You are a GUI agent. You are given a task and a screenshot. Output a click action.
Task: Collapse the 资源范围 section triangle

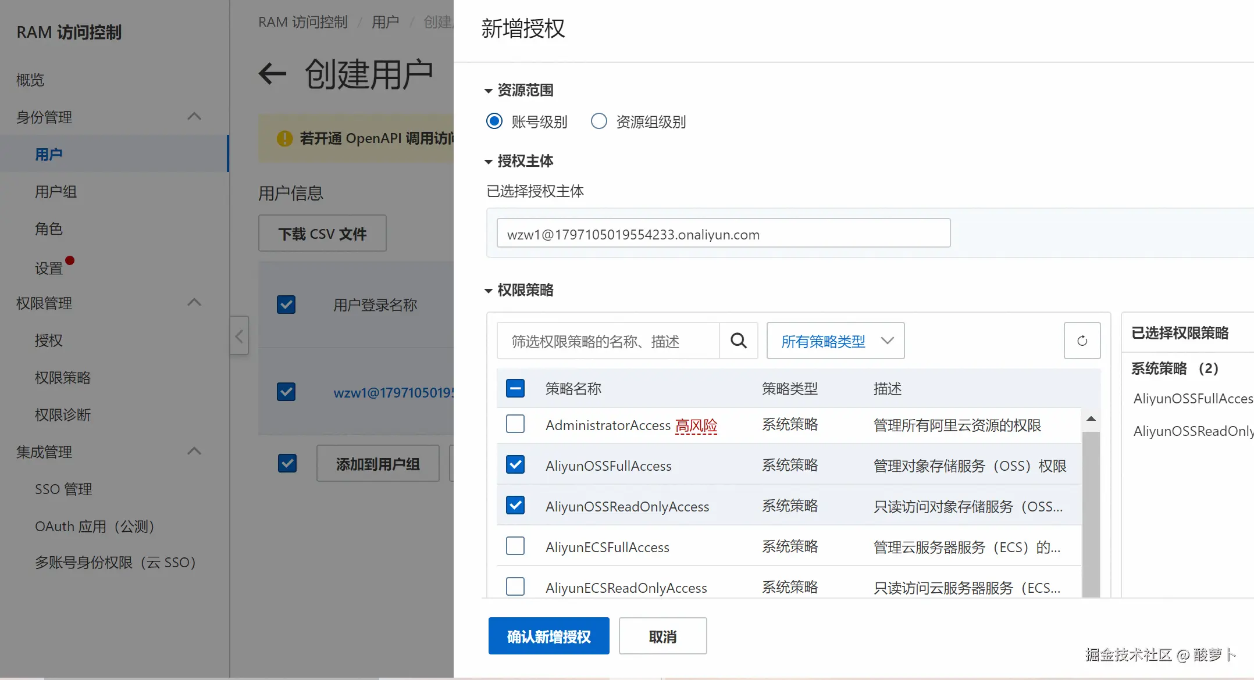(x=489, y=91)
